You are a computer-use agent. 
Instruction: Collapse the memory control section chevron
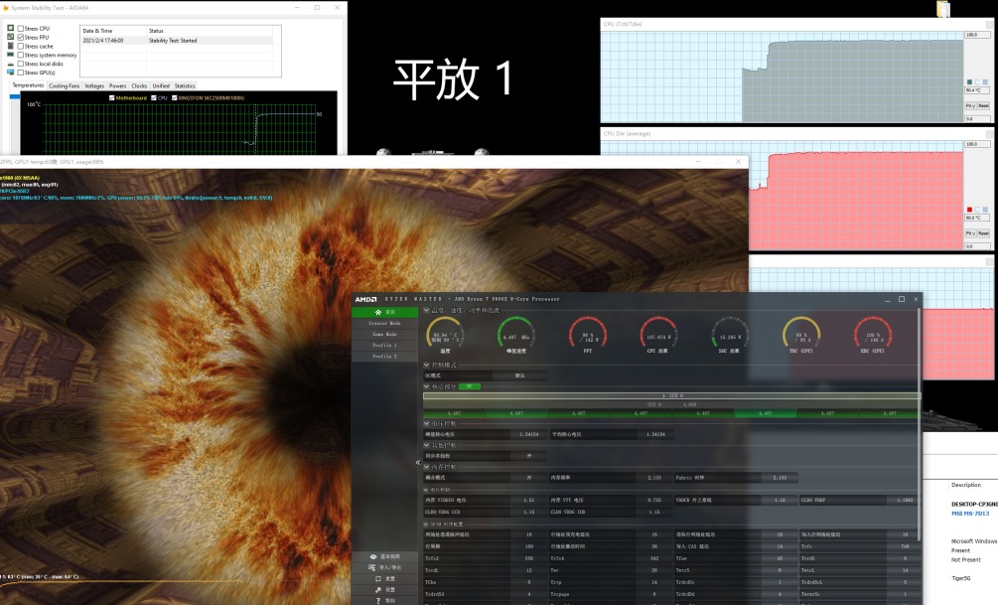click(426, 467)
